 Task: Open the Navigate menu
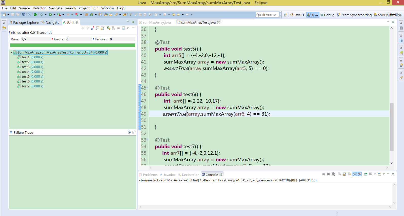pos(55,8)
